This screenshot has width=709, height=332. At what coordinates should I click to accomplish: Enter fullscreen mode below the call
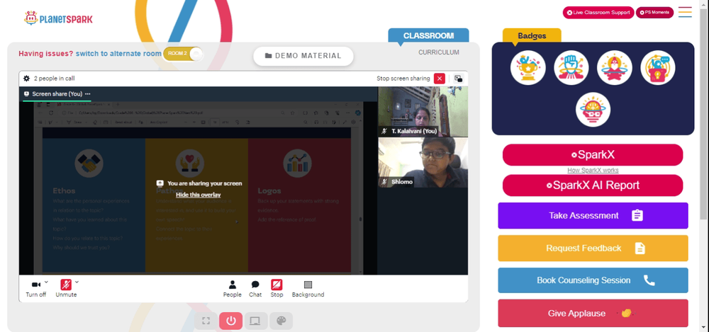click(x=206, y=321)
